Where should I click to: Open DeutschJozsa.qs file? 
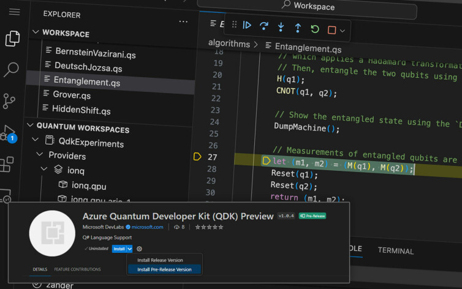[88, 67]
